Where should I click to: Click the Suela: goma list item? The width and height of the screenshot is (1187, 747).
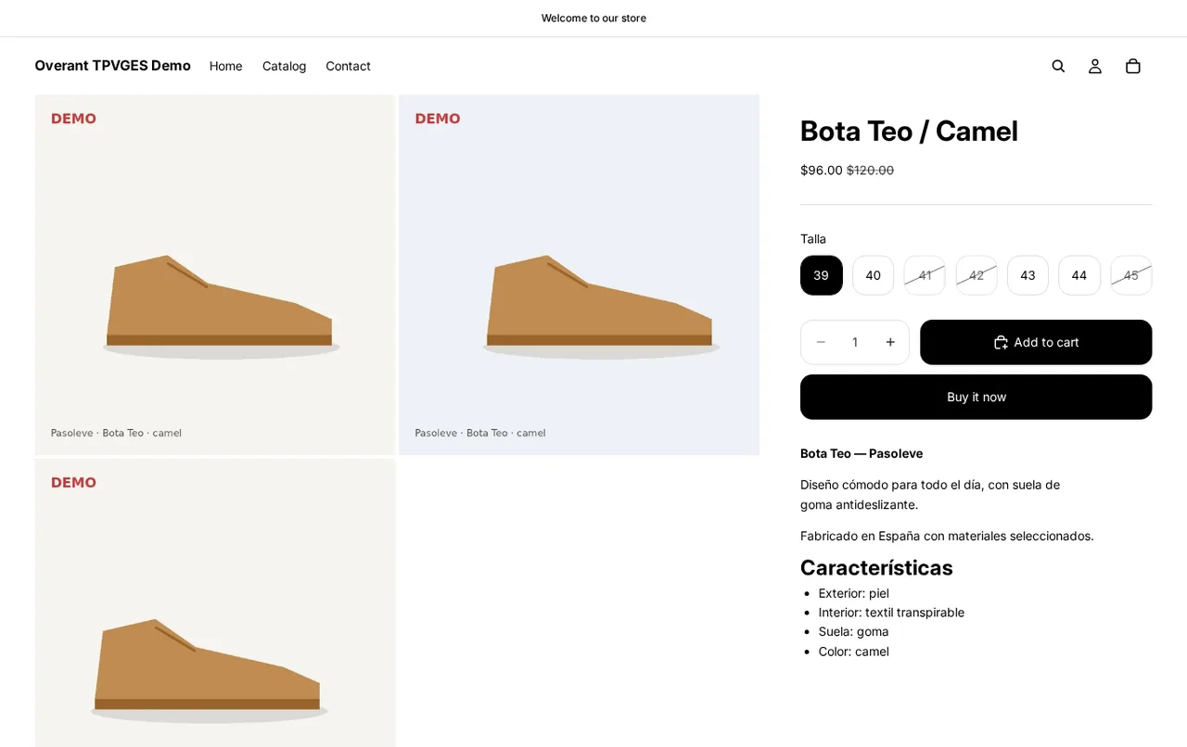(854, 632)
